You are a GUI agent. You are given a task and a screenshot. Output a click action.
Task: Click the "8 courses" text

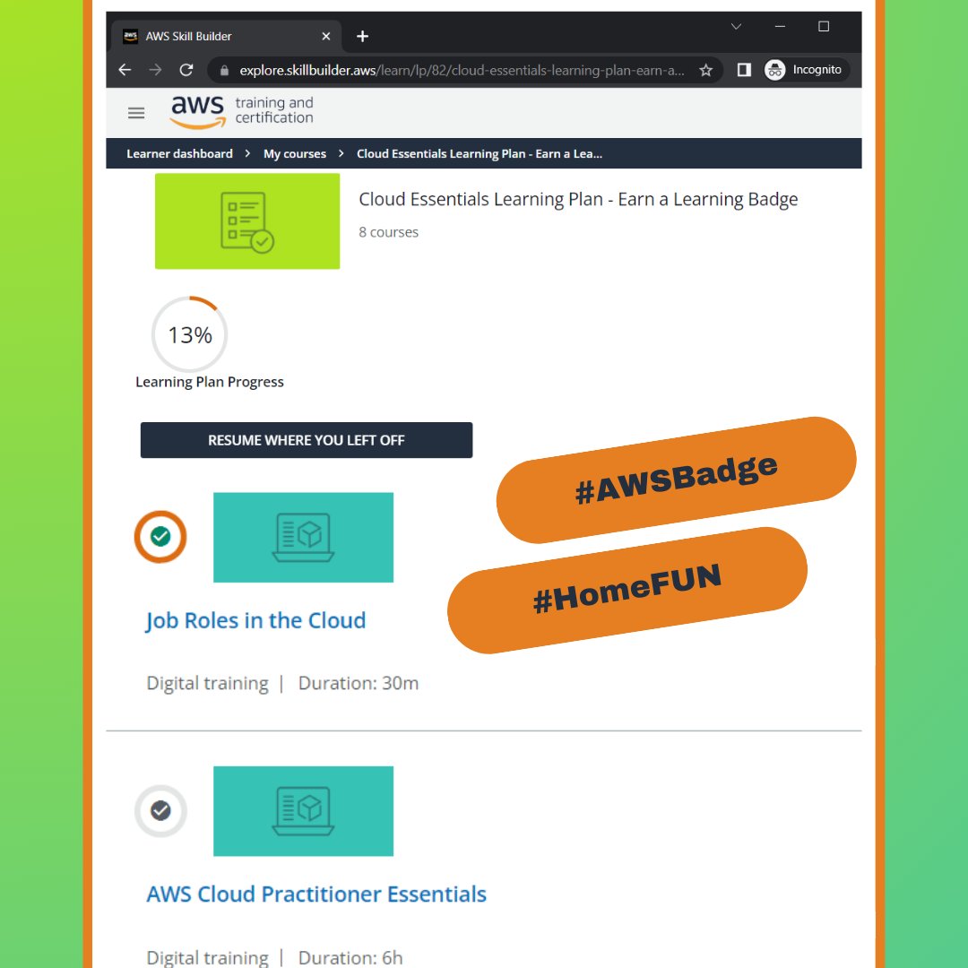pos(388,232)
